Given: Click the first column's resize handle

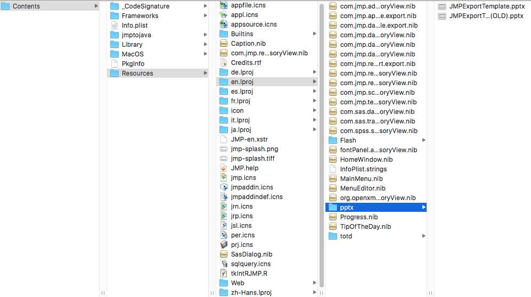Looking at the screenshot, I should click(103, 293).
